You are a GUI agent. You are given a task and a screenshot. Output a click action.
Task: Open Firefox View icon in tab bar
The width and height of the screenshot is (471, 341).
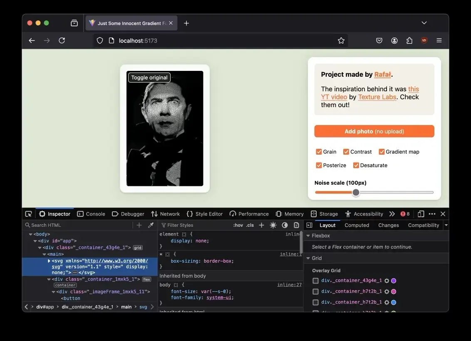pyautogui.click(x=74, y=23)
